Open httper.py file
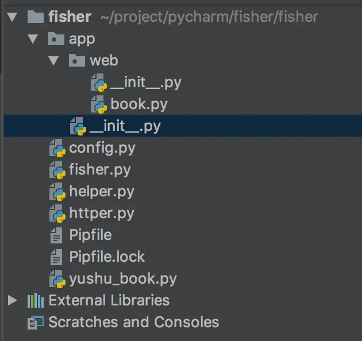Screen dimensions: 362x341 point(101,214)
